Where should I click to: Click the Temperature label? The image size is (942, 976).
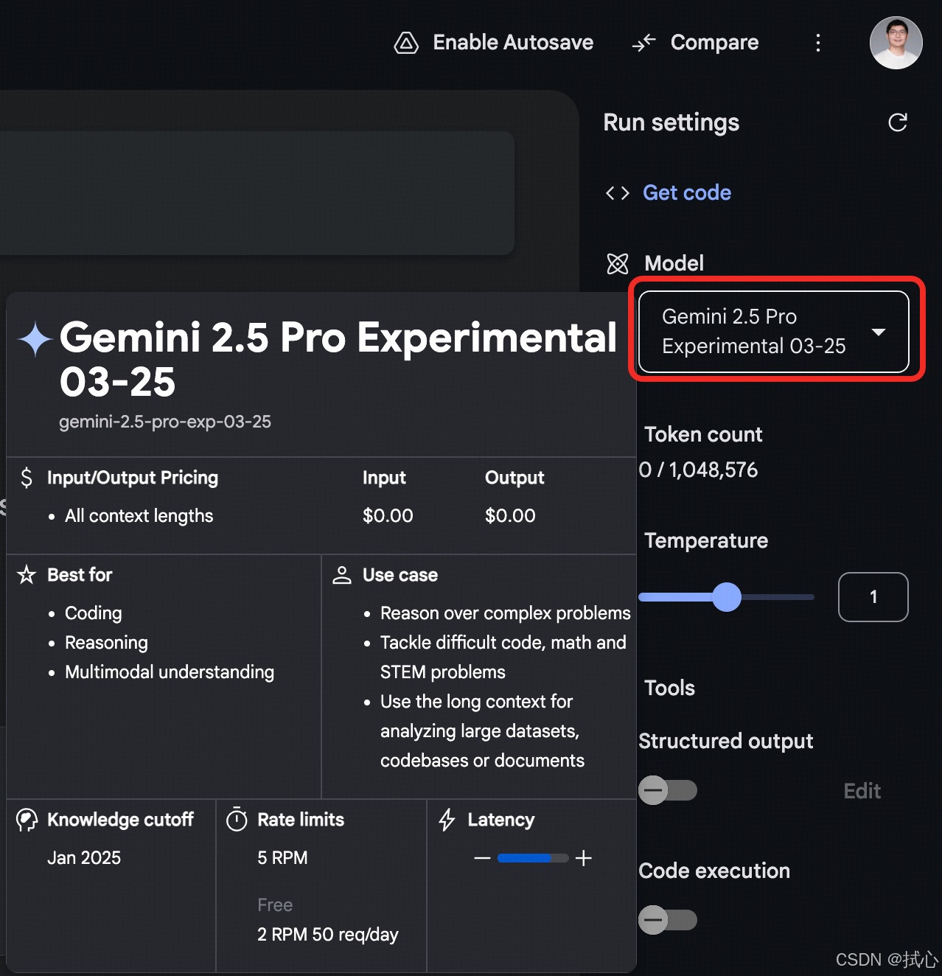tap(706, 541)
